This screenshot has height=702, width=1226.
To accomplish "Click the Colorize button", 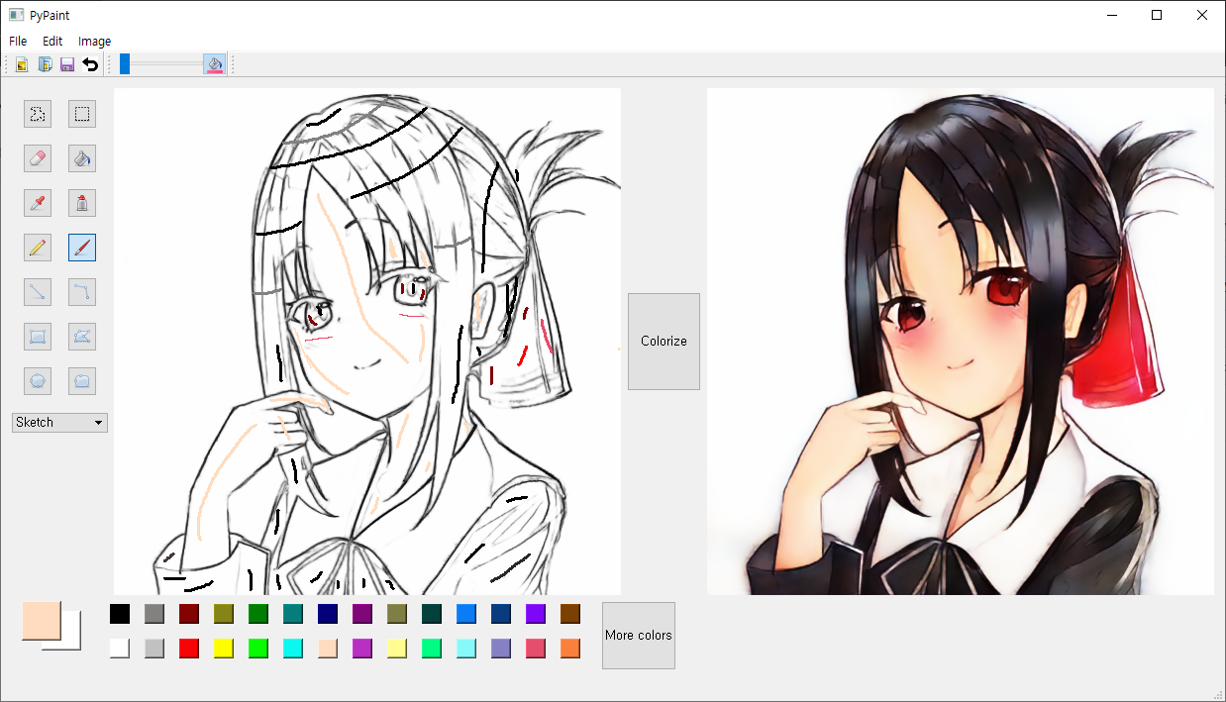I will coord(664,342).
